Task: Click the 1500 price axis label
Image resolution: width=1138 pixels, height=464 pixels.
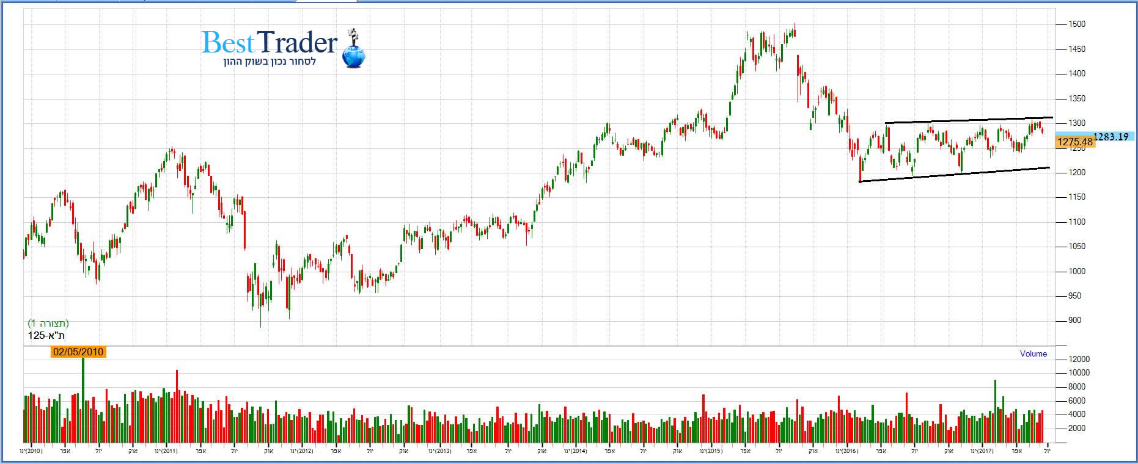Action: tap(1077, 24)
